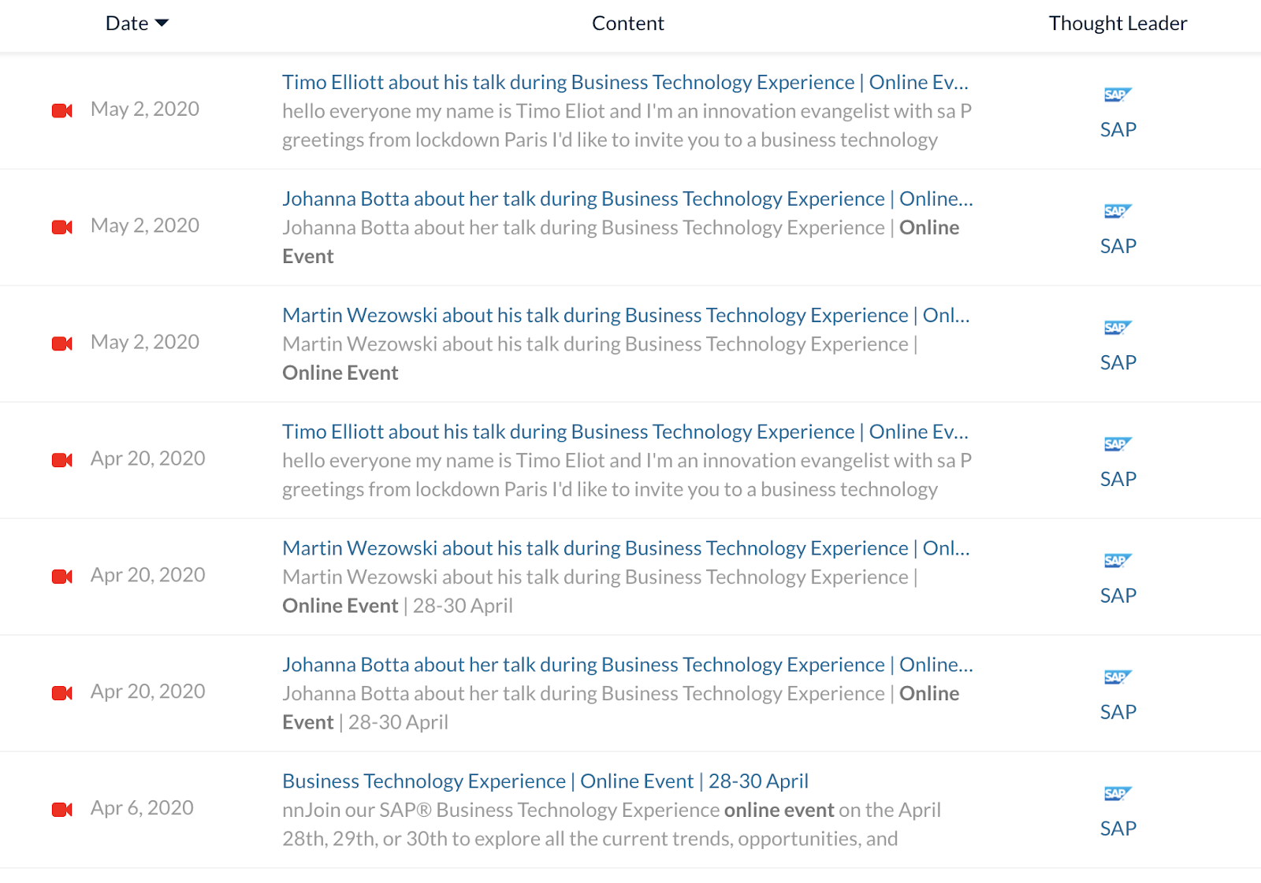Click Johanna Botta description ending '28-30 April'
Viewport: 1261px width, 883px height.
(x=621, y=708)
